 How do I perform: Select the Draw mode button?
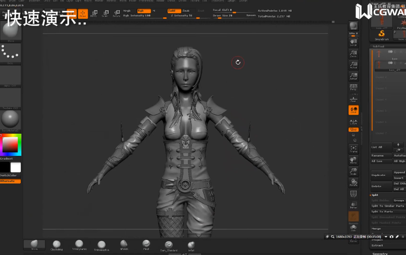82,14
